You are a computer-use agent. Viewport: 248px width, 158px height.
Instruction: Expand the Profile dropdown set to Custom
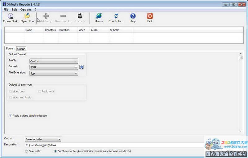(54, 61)
